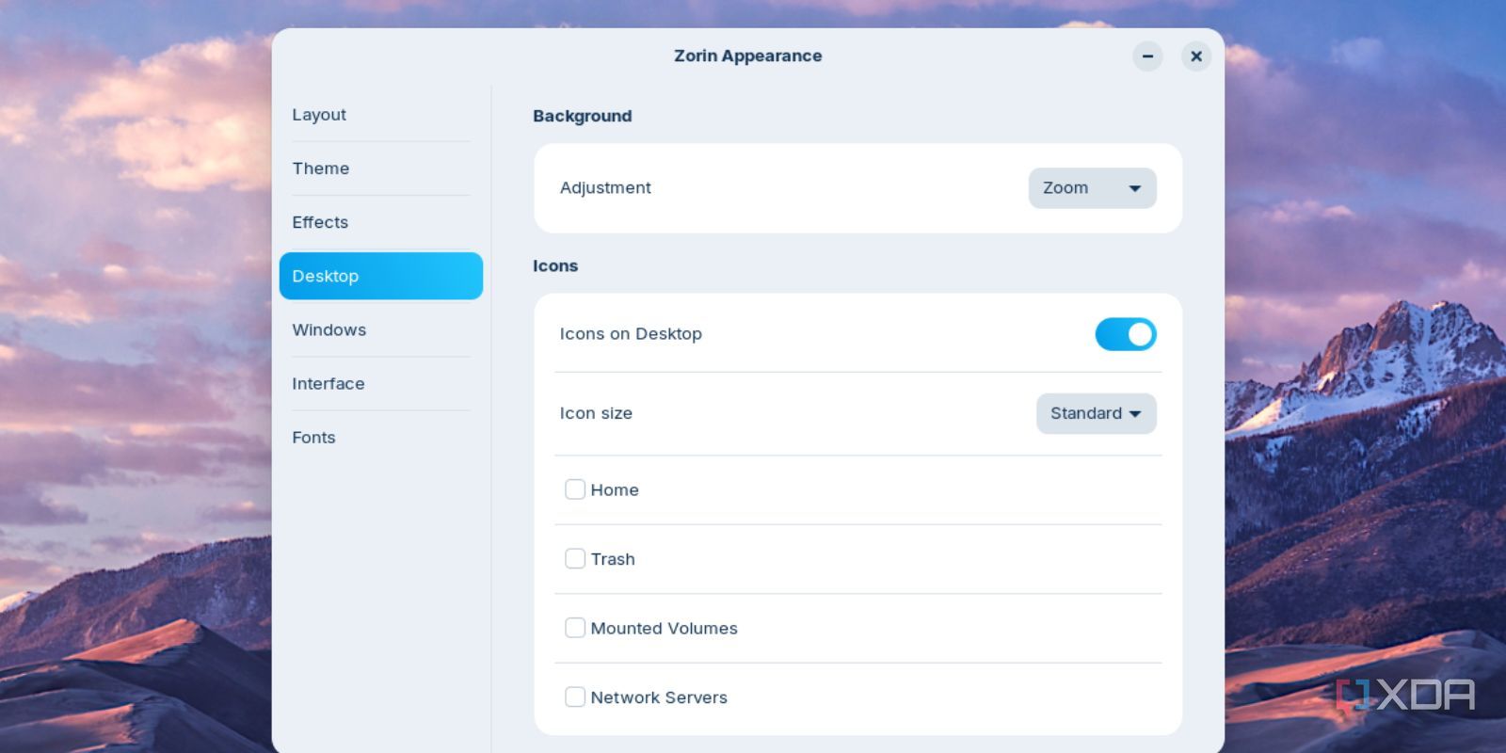Show the Interface settings
The image size is (1506, 753).
pyautogui.click(x=380, y=383)
